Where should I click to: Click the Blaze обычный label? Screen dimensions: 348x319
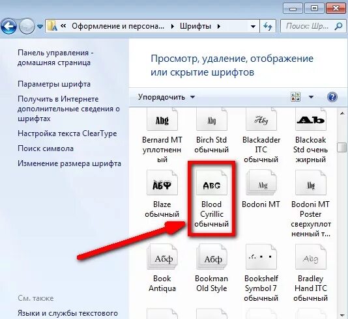[162, 209]
